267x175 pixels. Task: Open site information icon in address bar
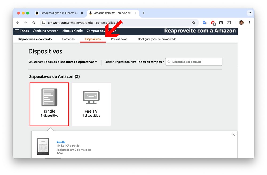(x=44, y=23)
